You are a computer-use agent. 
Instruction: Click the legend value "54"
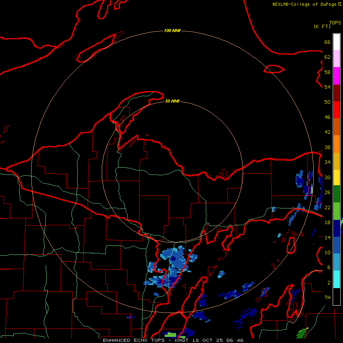[327, 87]
